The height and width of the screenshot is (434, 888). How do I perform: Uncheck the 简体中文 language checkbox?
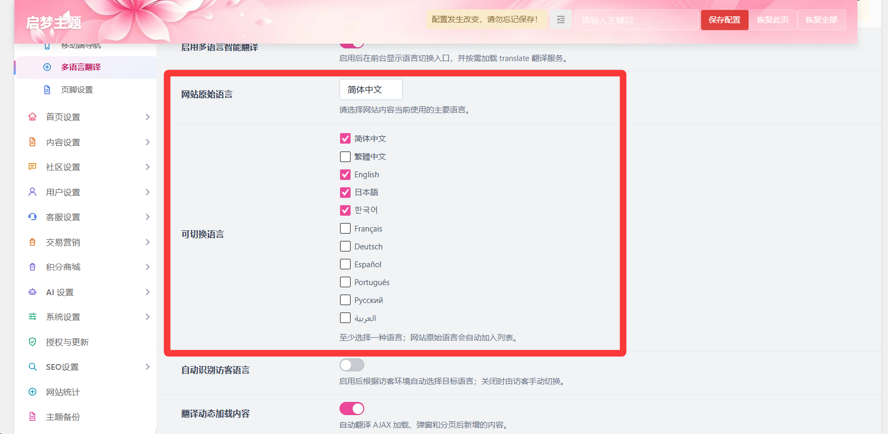tap(345, 138)
